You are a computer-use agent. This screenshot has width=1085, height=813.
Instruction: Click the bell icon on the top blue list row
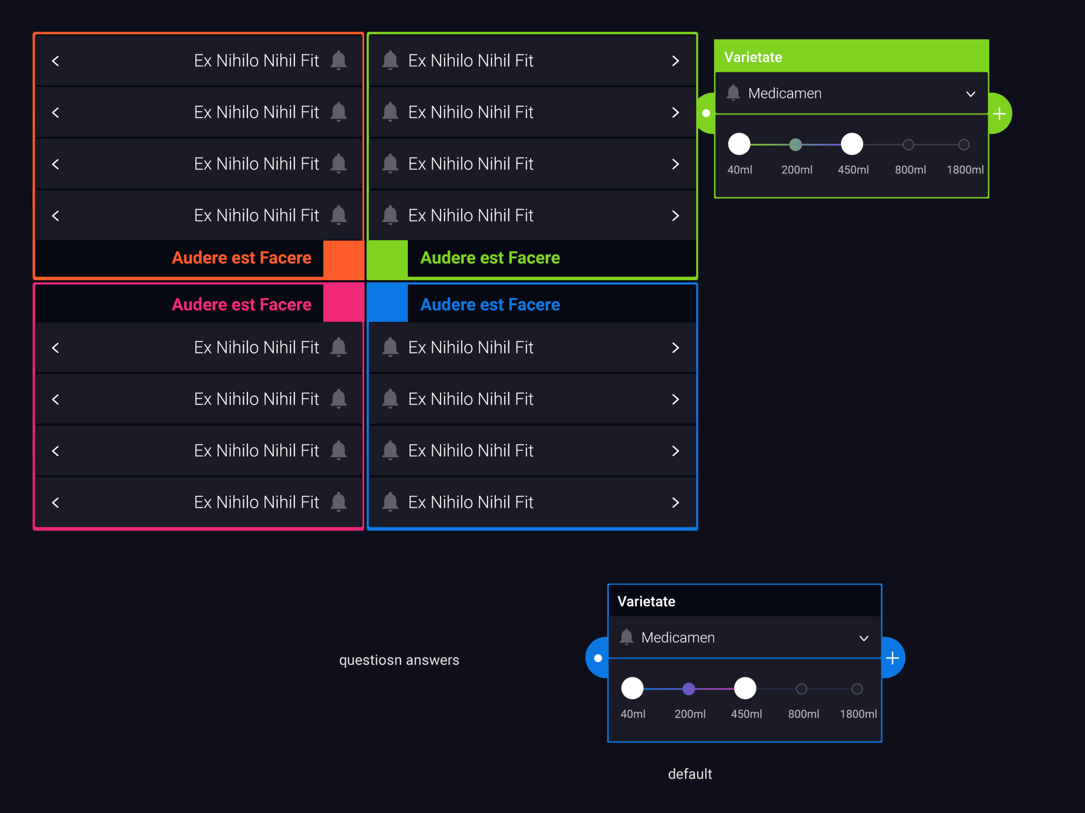point(390,347)
